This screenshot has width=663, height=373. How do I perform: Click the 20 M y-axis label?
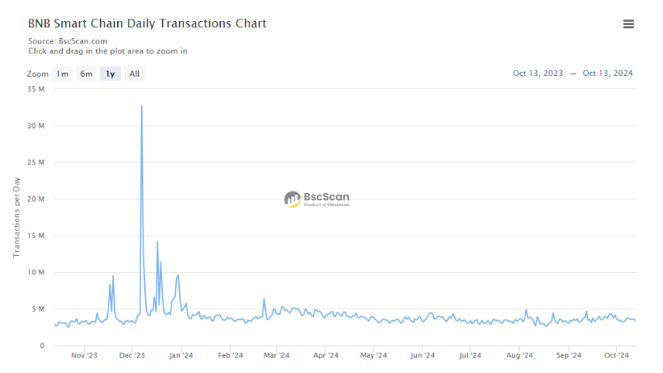click(35, 199)
